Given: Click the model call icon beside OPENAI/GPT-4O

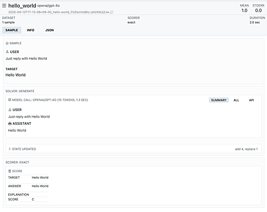Looking at the screenshot, I should coord(10,100).
